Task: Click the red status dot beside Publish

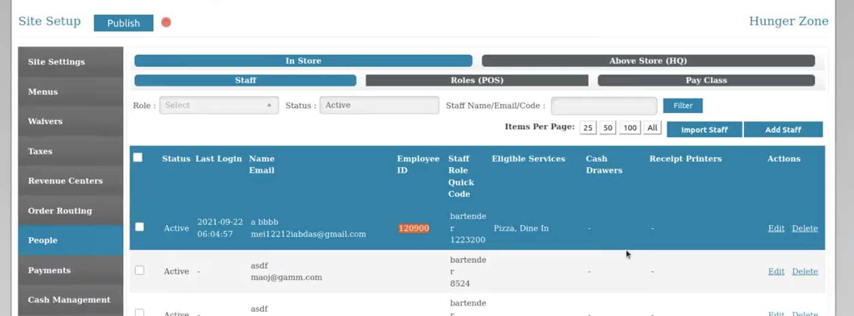Action: pyautogui.click(x=166, y=22)
